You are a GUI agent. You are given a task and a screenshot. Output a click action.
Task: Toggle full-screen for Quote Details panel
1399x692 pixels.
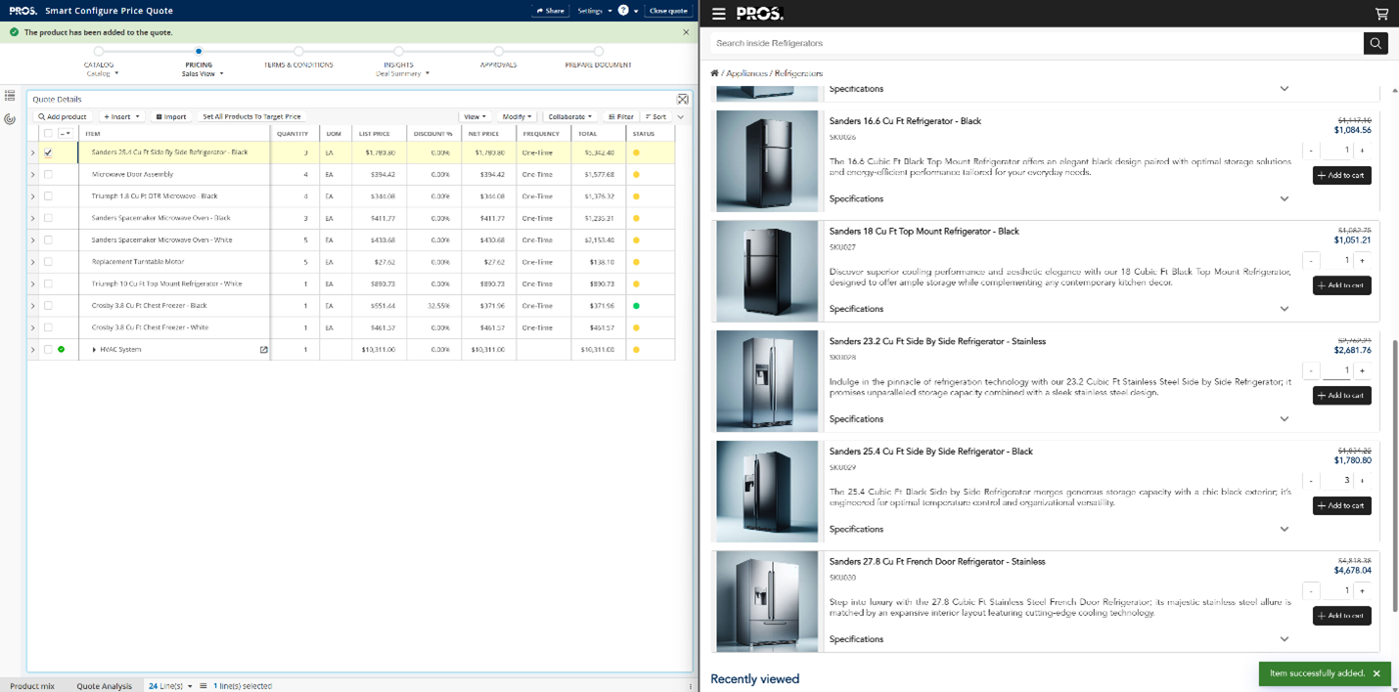[x=683, y=99]
